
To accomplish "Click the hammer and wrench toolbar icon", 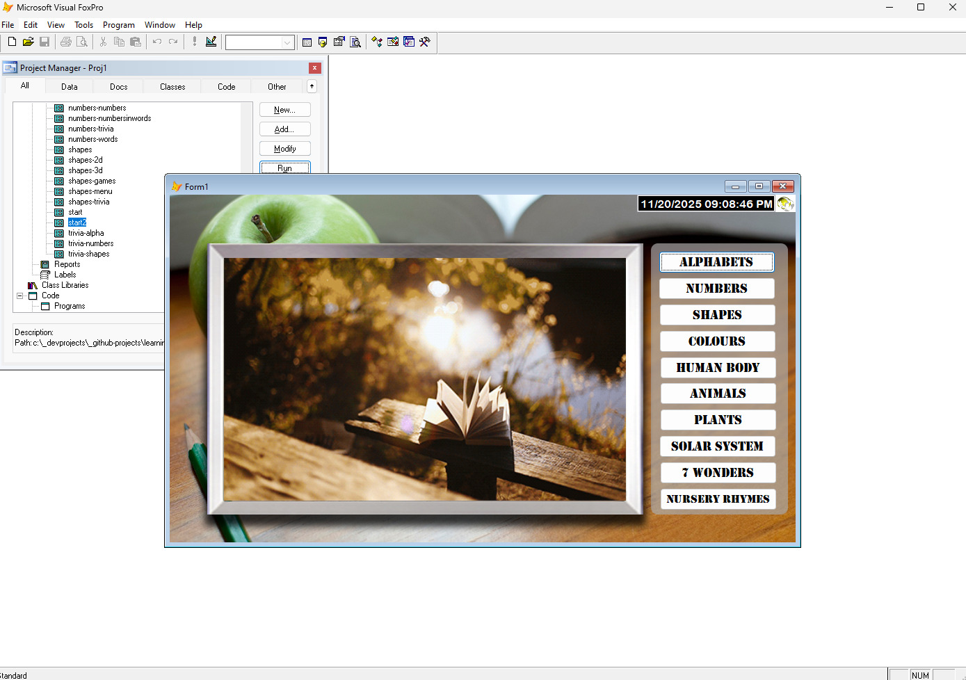I will coord(424,42).
